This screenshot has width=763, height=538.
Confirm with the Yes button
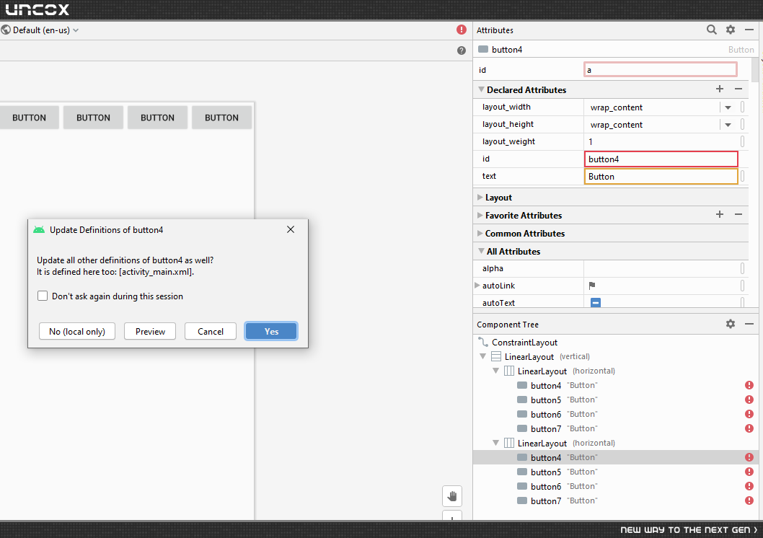[x=271, y=331]
